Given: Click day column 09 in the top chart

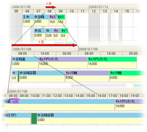Looking at the screenshot, I should coord(61,11).
